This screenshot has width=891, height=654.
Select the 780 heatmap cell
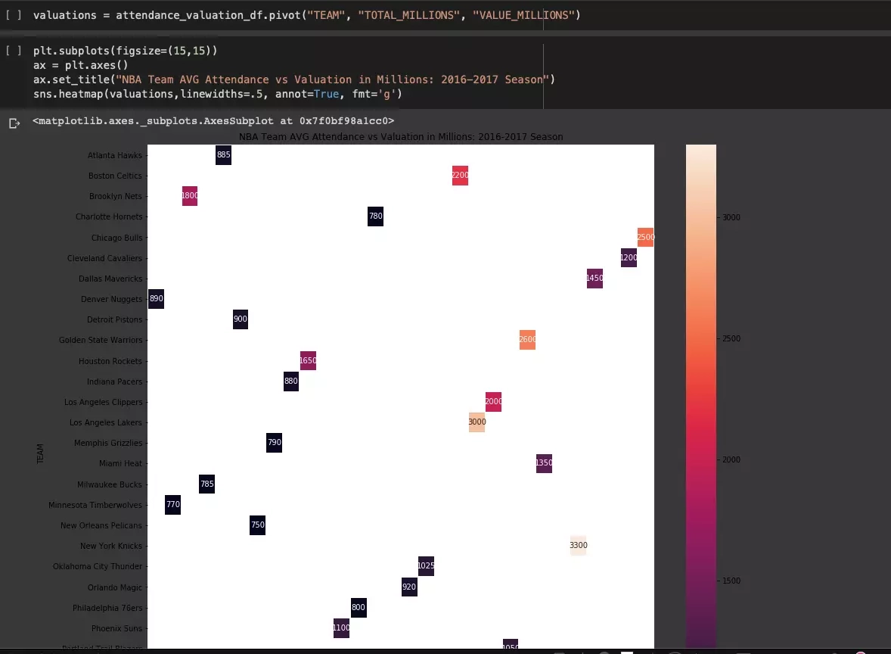[376, 216]
